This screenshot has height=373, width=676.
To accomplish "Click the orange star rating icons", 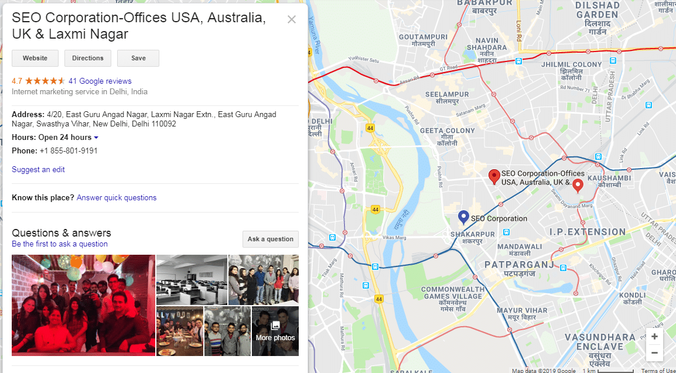I will 45,81.
